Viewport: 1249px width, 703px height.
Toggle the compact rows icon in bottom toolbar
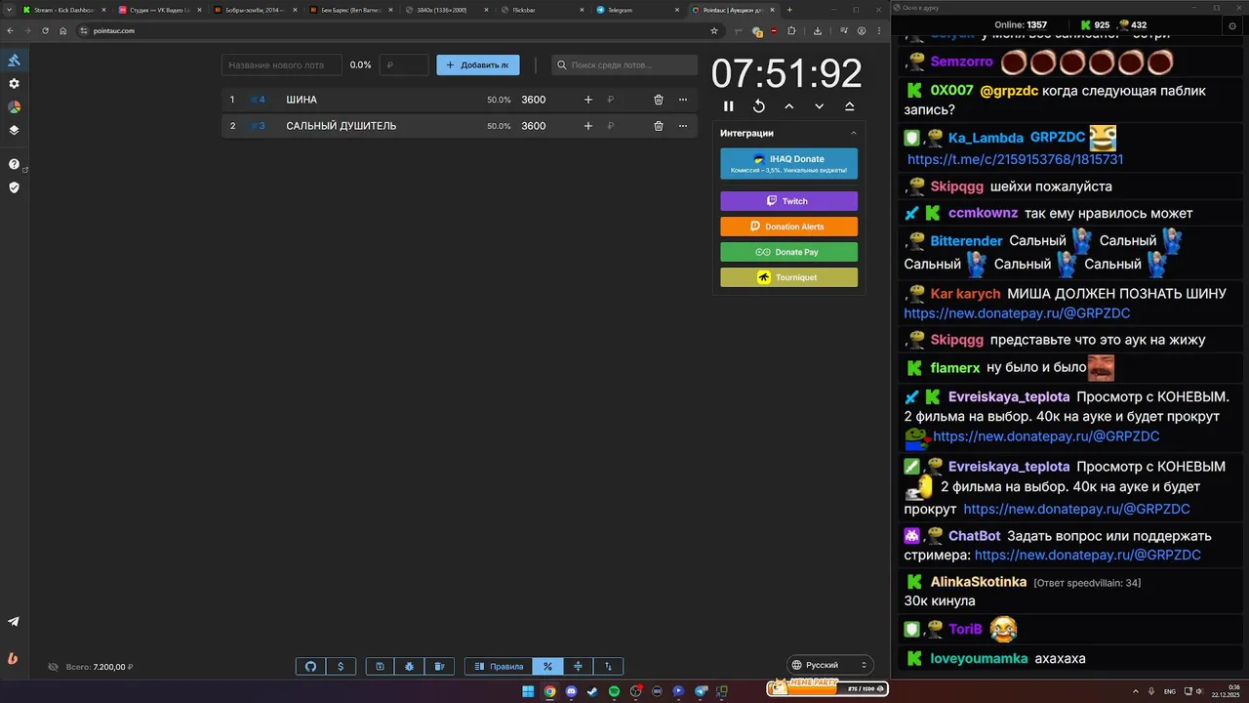(578, 667)
